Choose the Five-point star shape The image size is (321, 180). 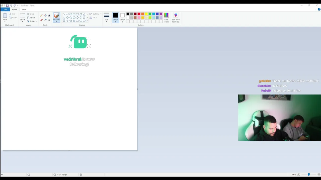pyautogui.click(x=71, y=21)
